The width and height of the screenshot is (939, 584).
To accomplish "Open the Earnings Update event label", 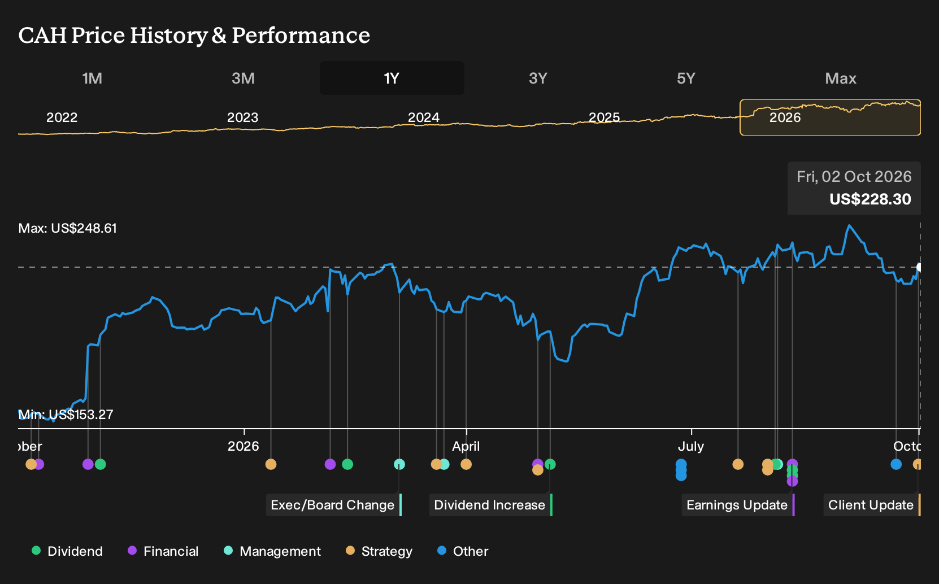I will [x=738, y=505].
